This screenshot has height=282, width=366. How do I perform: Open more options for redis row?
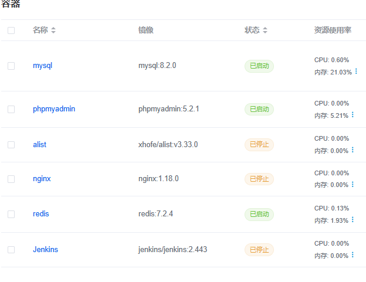coord(353,219)
